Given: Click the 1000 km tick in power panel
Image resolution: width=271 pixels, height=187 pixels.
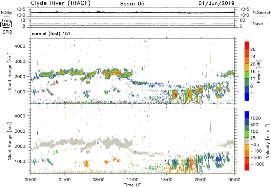Looking at the screenshot, I should [20, 91].
